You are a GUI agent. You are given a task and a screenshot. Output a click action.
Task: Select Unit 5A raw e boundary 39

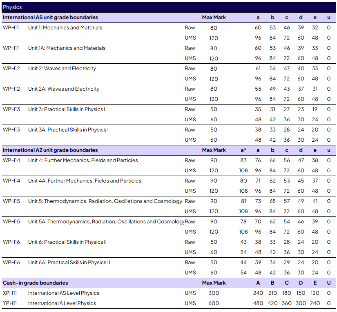point(315,221)
